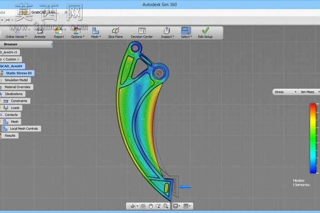The width and height of the screenshot is (320, 213).
Task: Click the Animate toolbar icon
Action: tap(40, 31)
